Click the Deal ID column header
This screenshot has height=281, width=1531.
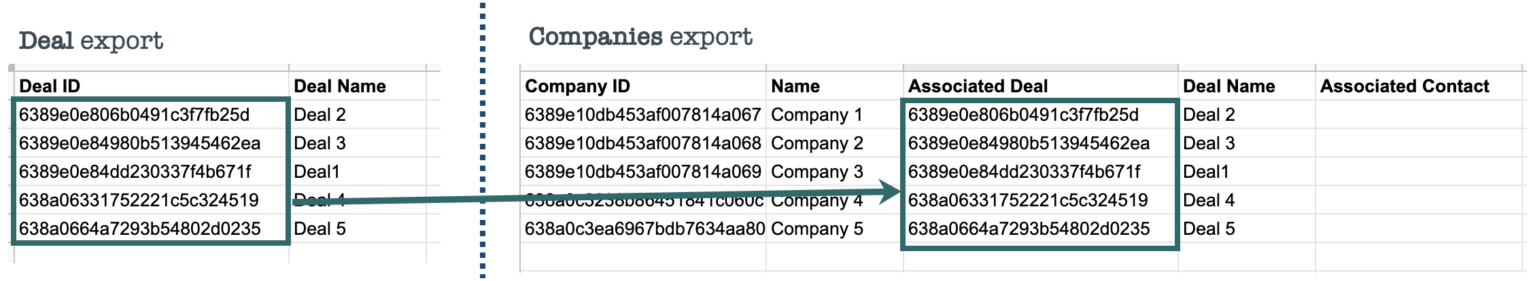click(x=50, y=86)
